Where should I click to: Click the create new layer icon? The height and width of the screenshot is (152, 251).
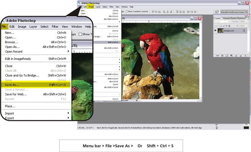coord(241,56)
